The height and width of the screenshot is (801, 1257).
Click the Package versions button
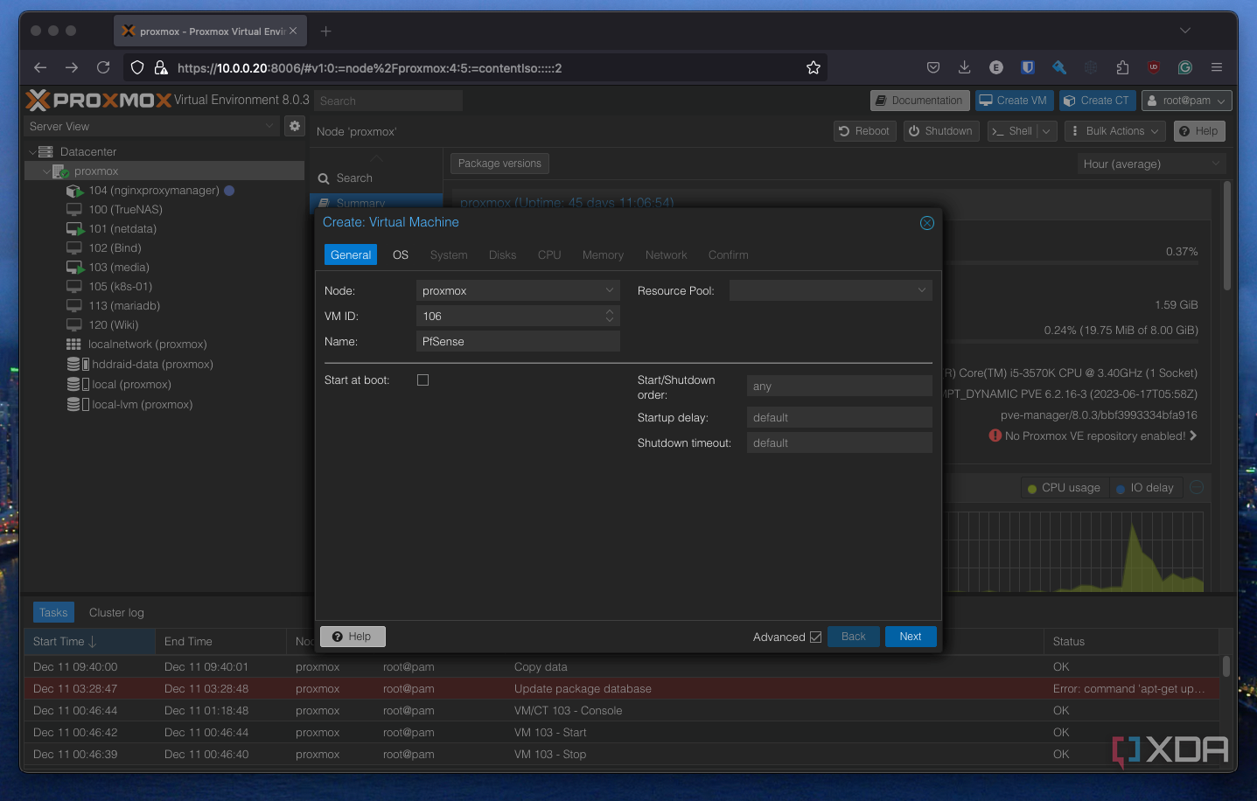[x=499, y=164]
